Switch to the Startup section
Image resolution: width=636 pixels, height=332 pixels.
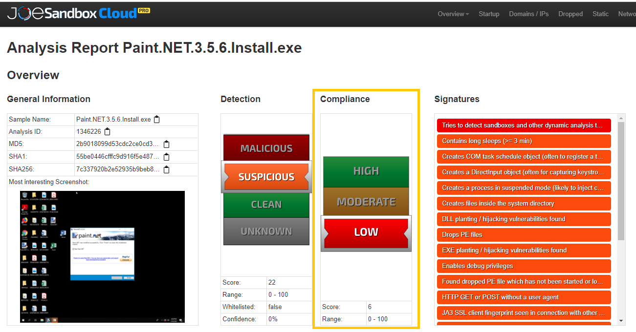tap(488, 14)
